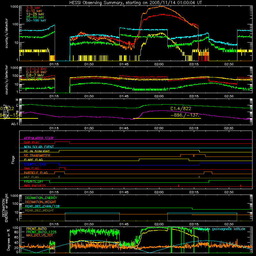
Task: Click the Absolute geomagnetic latitude label
Action: pyautogui.click(x=221, y=229)
